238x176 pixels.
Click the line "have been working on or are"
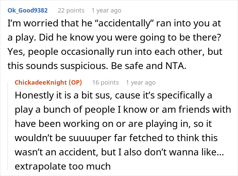tap(113, 124)
